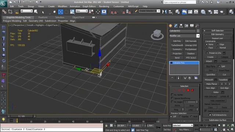This screenshot has height=132, width=235.
Task: Collapse the Edit Geometry rollout
Action: coord(217,34)
